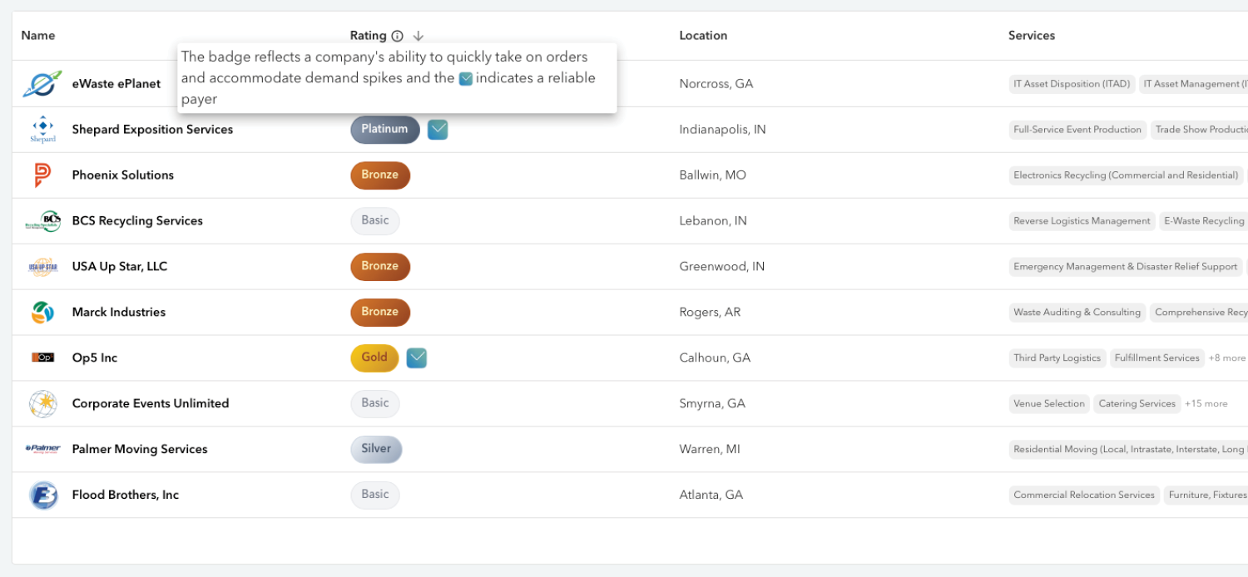Click 'Calhoun, GA' location cell
1248x577 pixels.
pyautogui.click(x=715, y=358)
